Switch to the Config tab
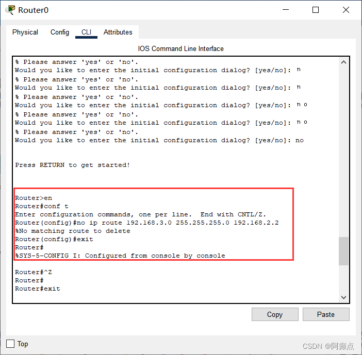362x355 pixels. 60,32
